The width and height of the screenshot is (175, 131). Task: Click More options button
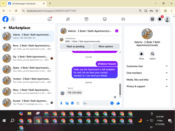click(106, 46)
